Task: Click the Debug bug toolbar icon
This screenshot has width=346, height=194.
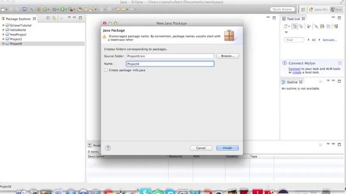Action: 54,9
